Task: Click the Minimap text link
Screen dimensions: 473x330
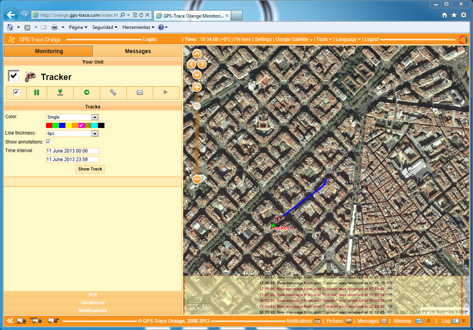Action: point(402,321)
